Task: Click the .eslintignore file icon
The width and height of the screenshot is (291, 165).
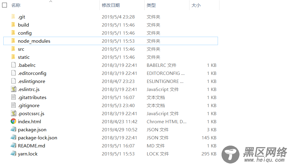Action: point(13,81)
